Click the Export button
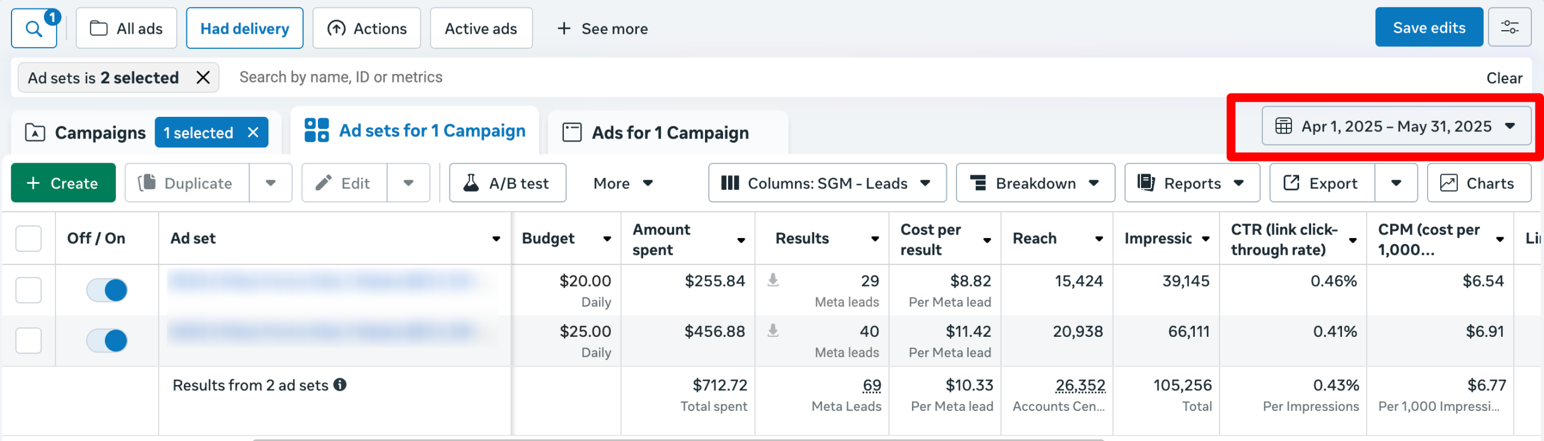This screenshot has width=1544, height=441. coord(1322,183)
